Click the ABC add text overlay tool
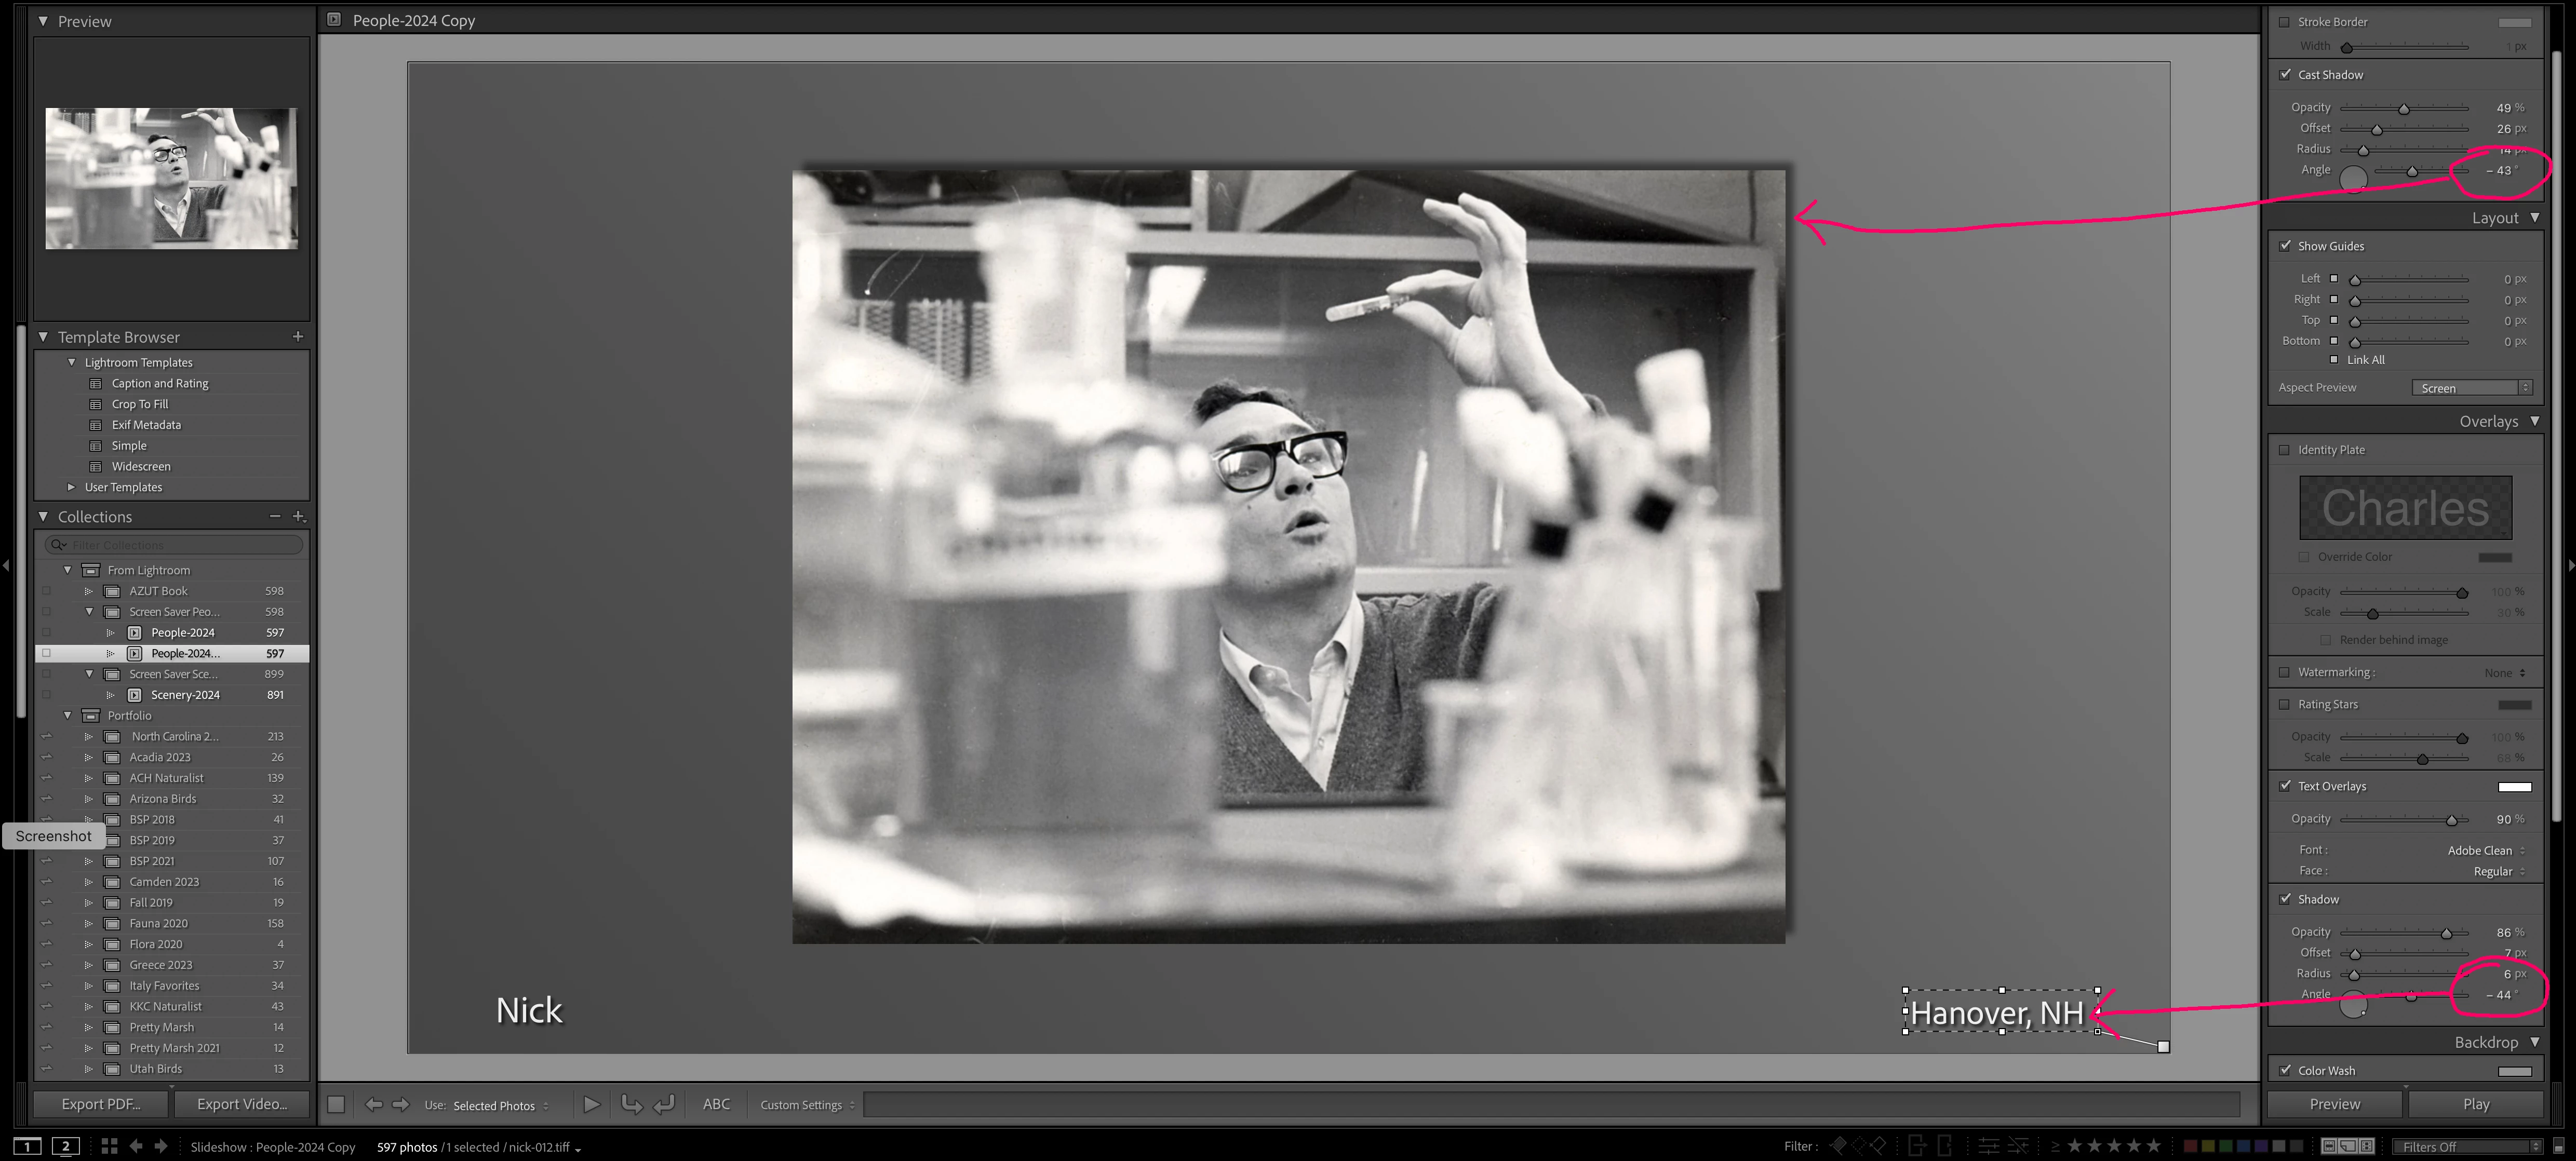The height and width of the screenshot is (1161, 2576). tap(716, 1104)
